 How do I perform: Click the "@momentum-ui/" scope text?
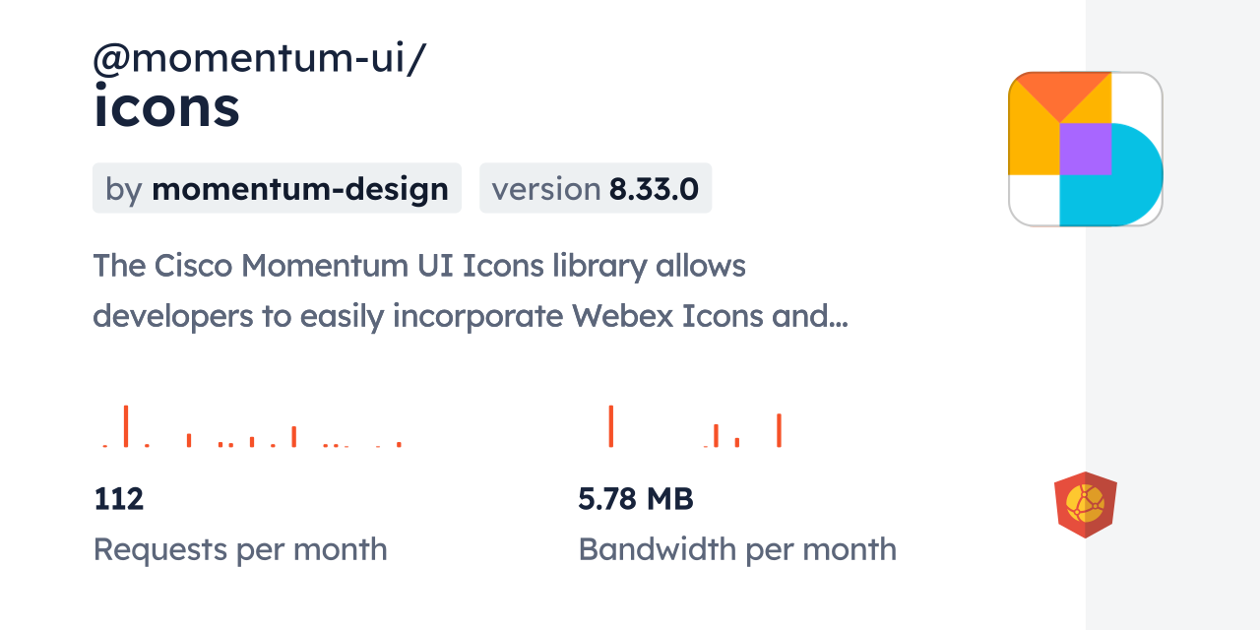(260, 59)
